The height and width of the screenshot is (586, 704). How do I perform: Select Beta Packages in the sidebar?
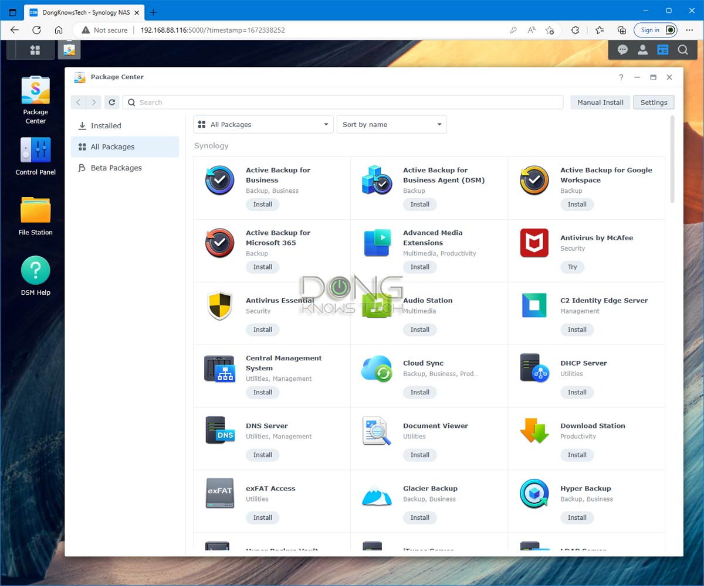click(116, 168)
